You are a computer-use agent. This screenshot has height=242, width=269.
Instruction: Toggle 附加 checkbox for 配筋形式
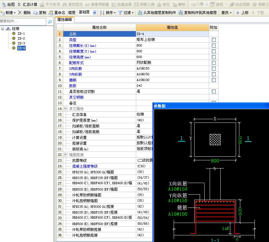click(214, 63)
